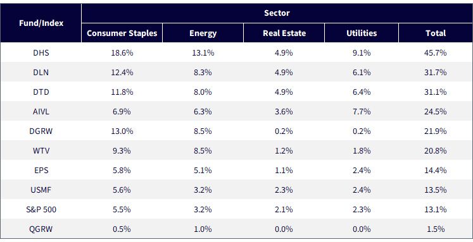Select DGRW consumer staples value 13.0%
The height and width of the screenshot is (242, 473).
pos(122,131)
